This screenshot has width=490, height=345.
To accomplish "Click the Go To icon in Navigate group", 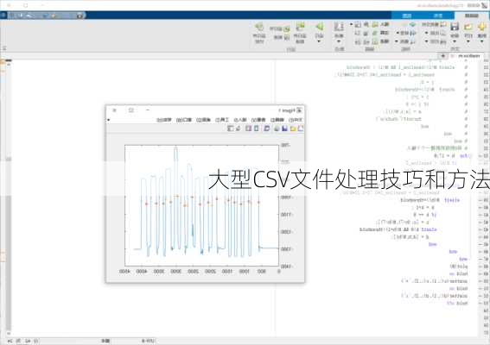I will click(x=413, y=33).
